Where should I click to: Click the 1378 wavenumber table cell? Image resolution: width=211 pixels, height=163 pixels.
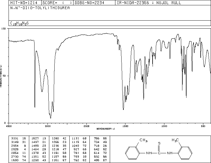[x=35, y=153]
